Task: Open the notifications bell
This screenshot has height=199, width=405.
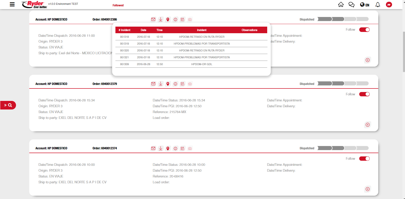Action: pyautogui.click(x=378, y=5)
